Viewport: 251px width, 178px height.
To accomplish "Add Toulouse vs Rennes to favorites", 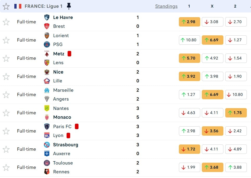I will coord(6,168).
